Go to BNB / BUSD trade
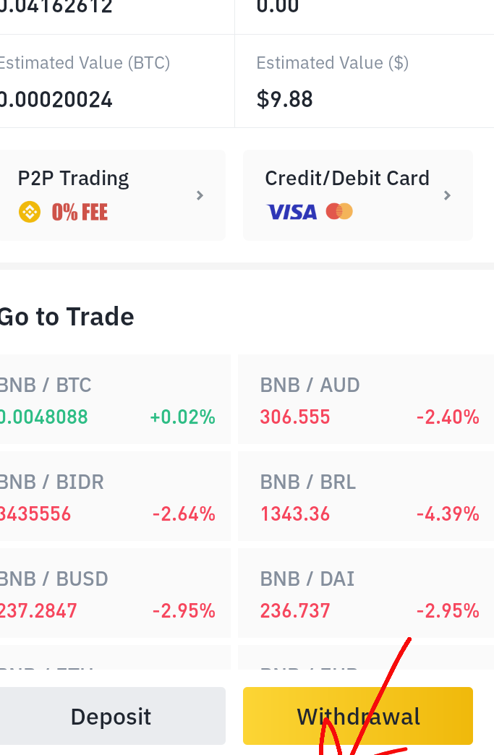This screenshot has width=494, height=755. (114, 593)
